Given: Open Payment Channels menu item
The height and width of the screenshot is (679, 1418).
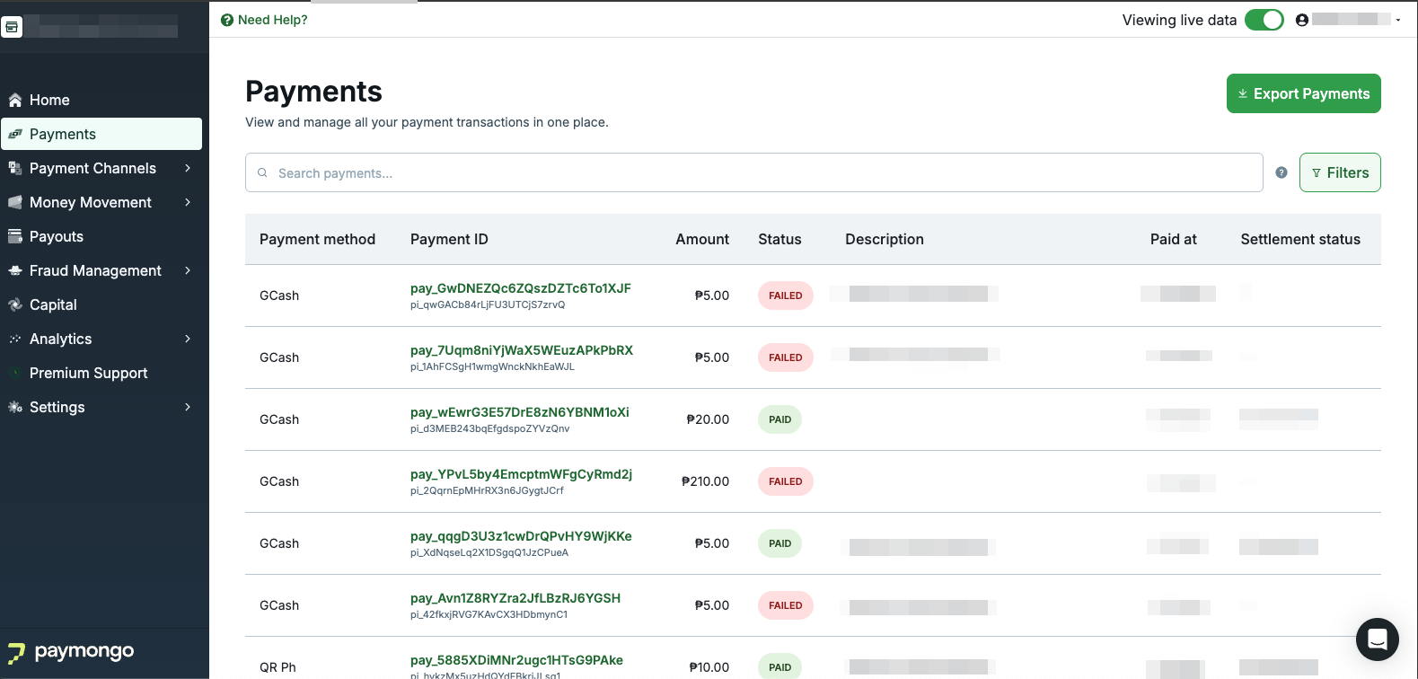Looking at the screenshot, I should tap(101, 168).
